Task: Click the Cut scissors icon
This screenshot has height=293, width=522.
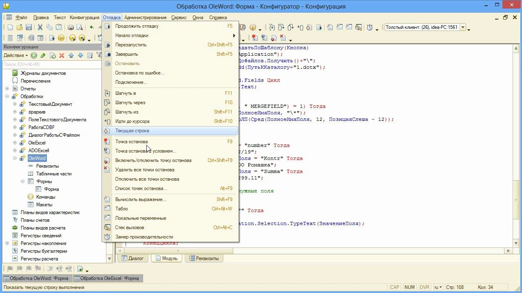Action: click(40, 27)
